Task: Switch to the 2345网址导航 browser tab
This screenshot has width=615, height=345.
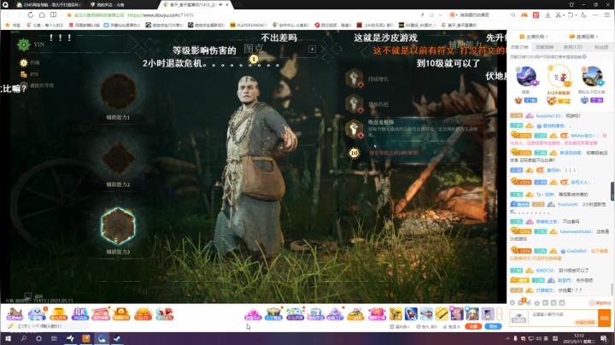Action: (x=49, y=5)
